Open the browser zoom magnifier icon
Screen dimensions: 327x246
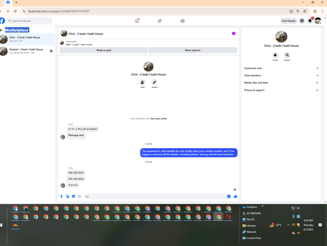[298, 11]
